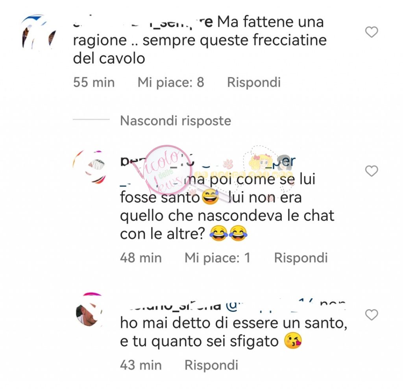403x389 pixels.
Task: View likes 'Mi piace: 8'
Action: pos(171,82)
